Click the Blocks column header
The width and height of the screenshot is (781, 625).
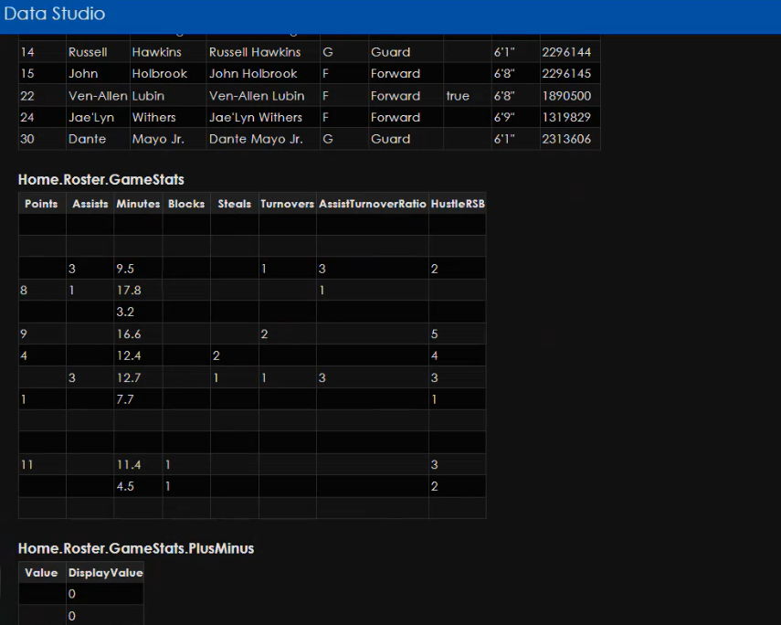(x=186, y=204)
